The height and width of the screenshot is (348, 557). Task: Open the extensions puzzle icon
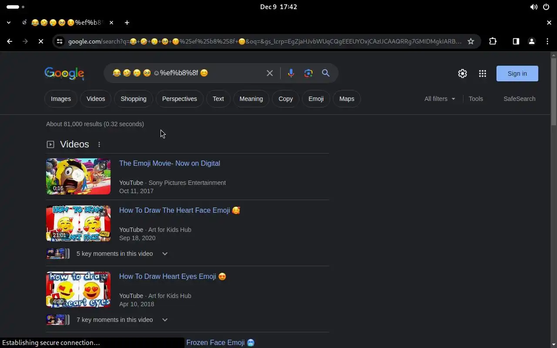coord(493,41)
